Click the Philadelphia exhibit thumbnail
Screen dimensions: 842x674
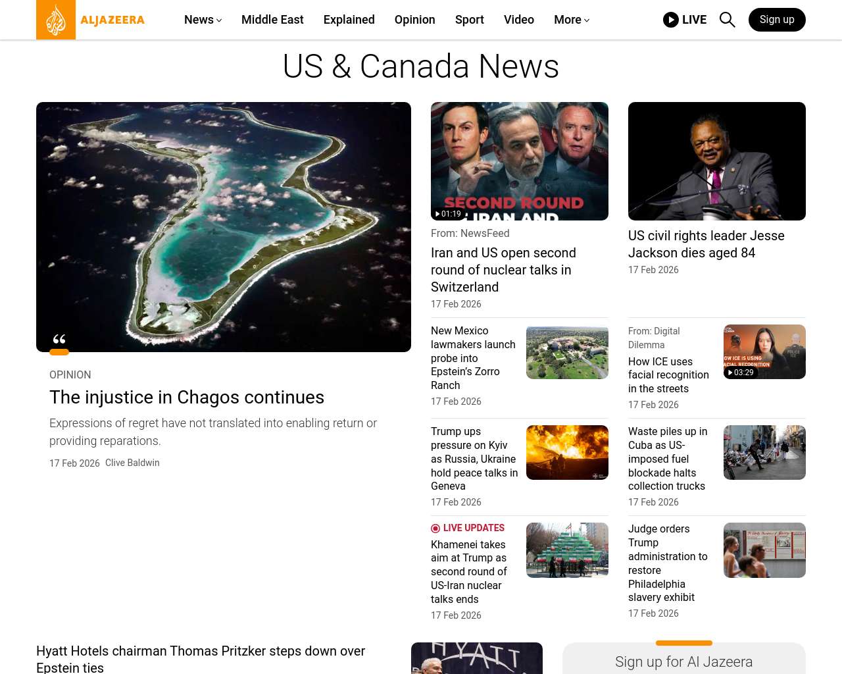[764, 550]
